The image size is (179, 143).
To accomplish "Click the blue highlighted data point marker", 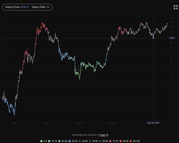I will coord(153,38).
